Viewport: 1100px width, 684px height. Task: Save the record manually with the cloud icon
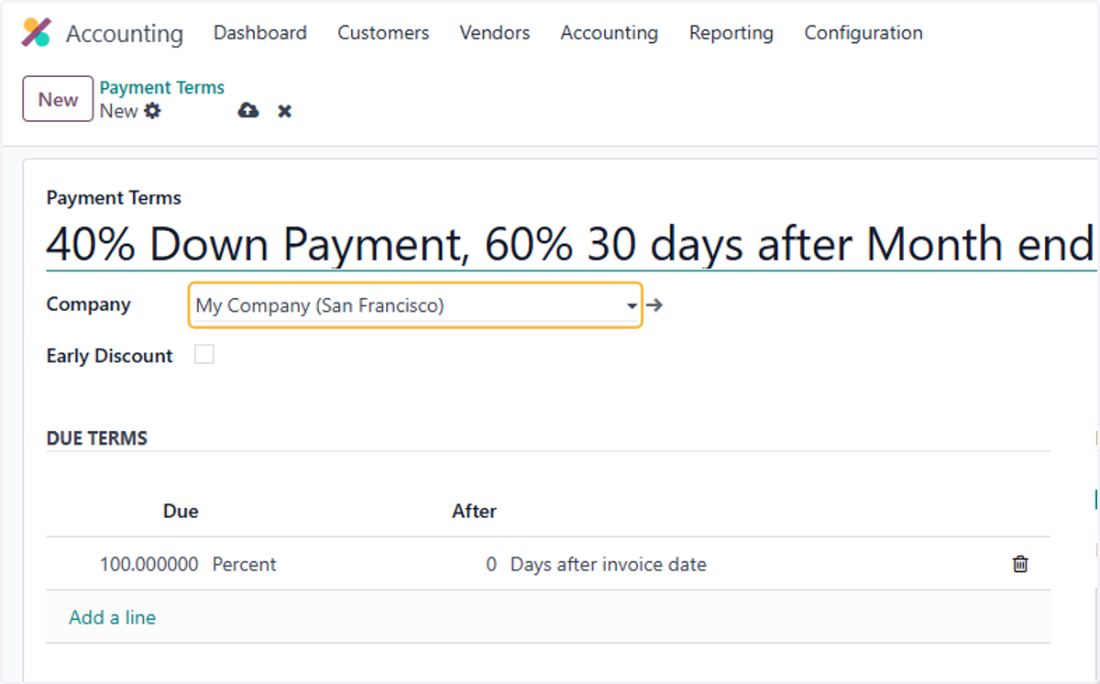point(248,111)
